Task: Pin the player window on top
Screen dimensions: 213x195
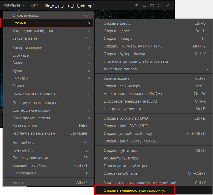Action: [136, 5]
